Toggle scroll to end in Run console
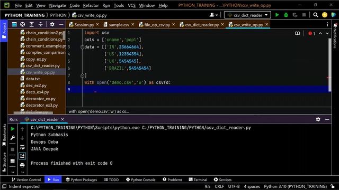339x190 pixels. pyautogui.click(x=22, y=156)
